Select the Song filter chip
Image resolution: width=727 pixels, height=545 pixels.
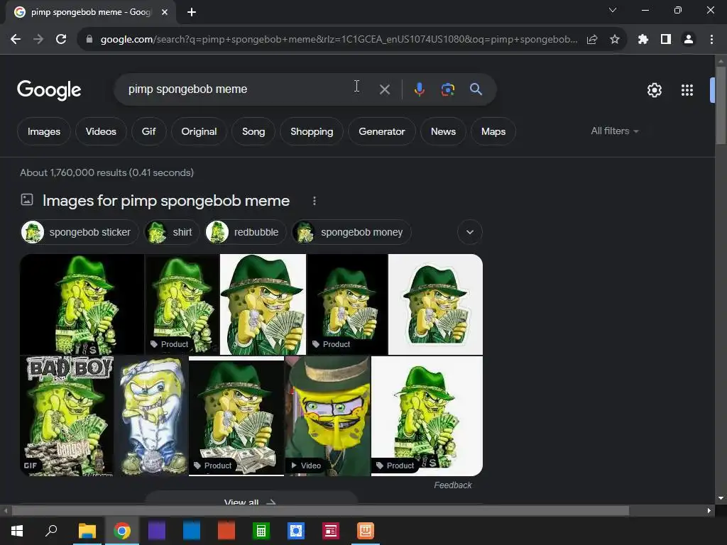coord(253,131)
